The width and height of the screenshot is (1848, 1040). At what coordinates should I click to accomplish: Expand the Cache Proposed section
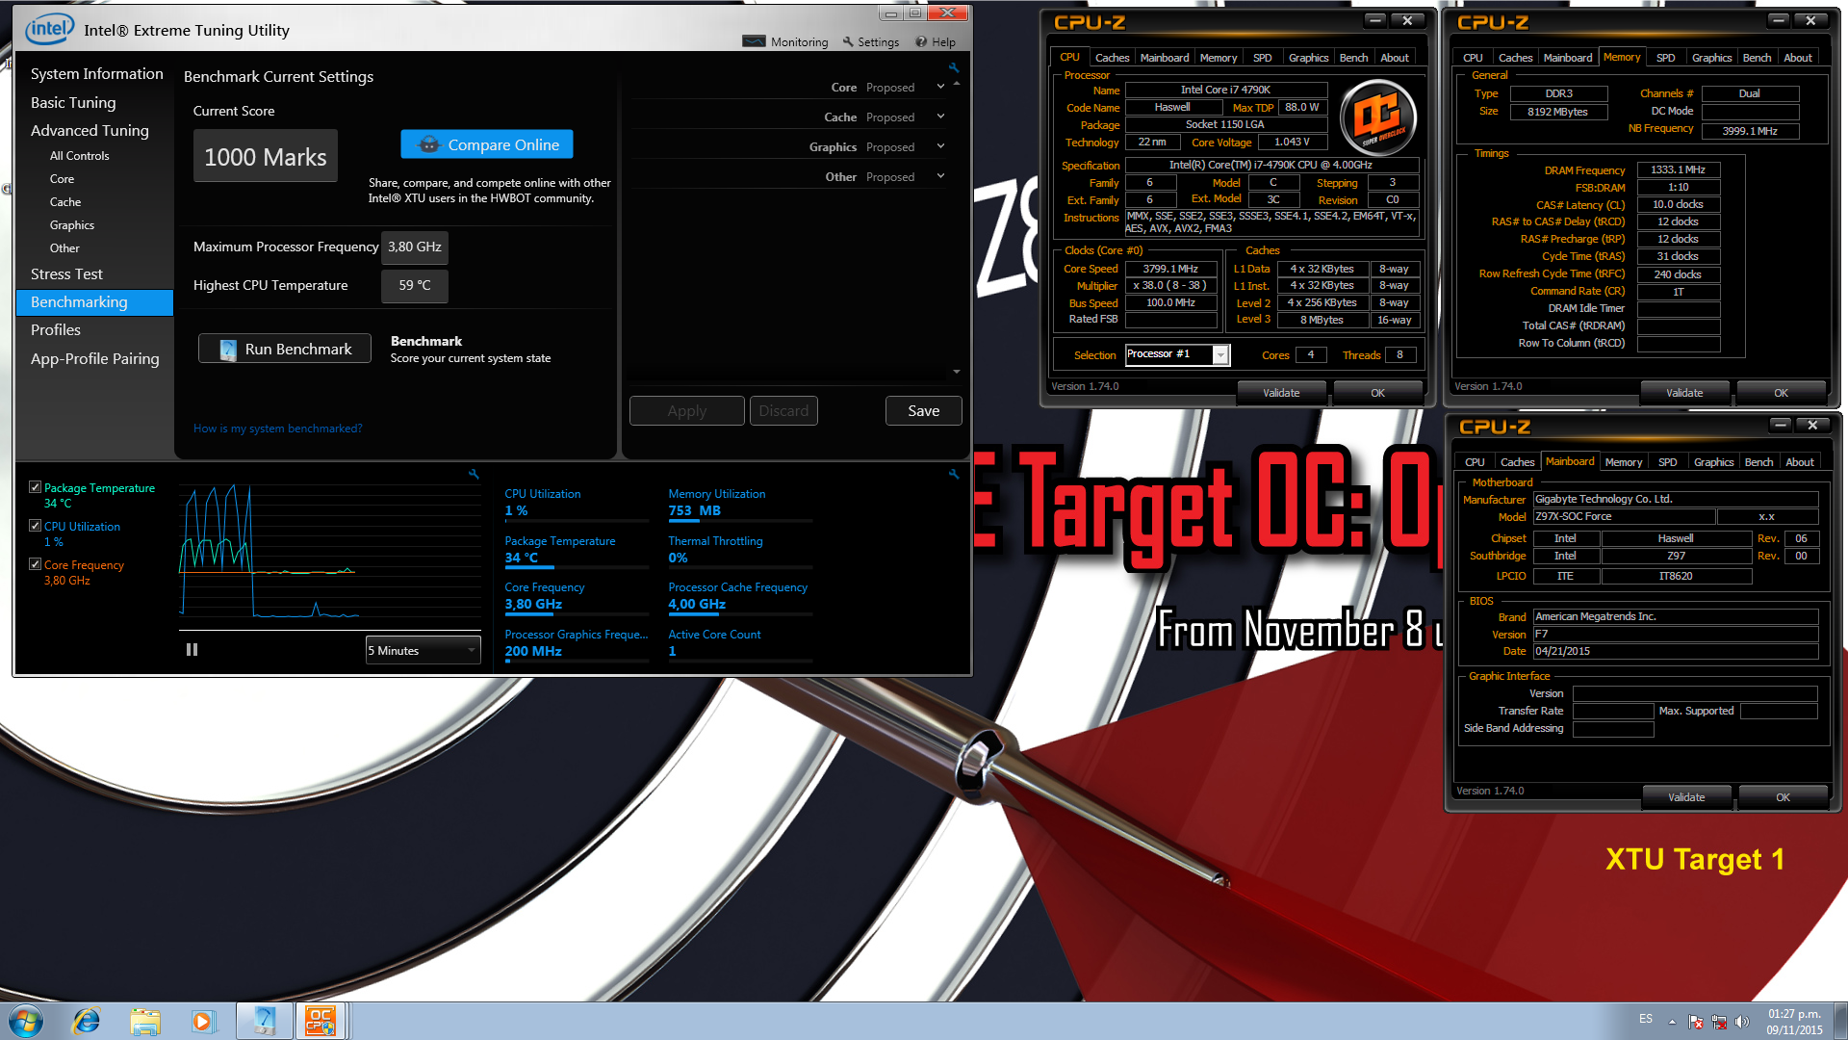(940, 117)
